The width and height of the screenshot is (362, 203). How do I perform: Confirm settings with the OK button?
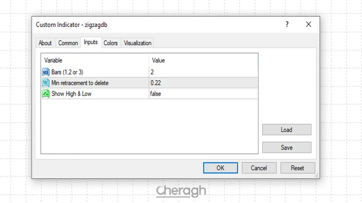pyautogui.click(x=220, y=168)
